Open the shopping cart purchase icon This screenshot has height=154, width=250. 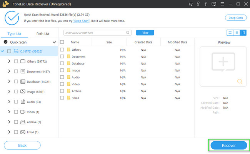click(x=190, y=4)
